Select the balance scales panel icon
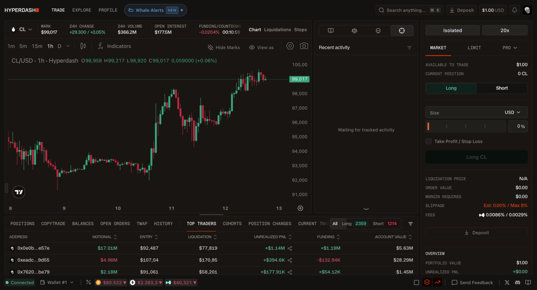 tap(355, 31)
